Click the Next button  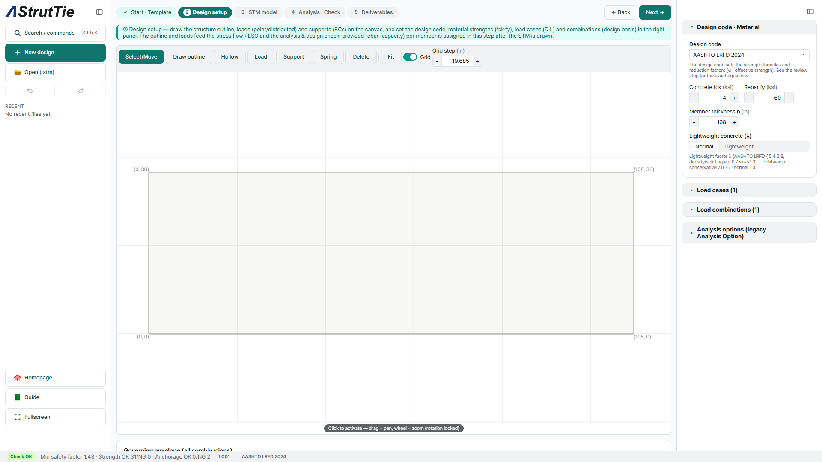[x=655, y=12]
